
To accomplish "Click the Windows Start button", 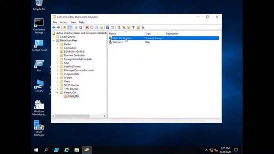I will point(36,150).
